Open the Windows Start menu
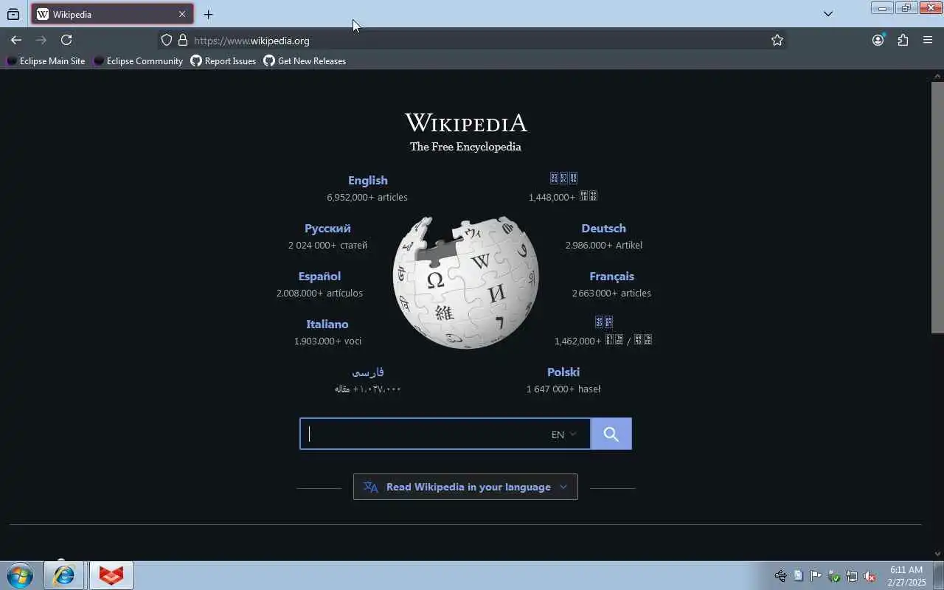The width and height of the screenshot is (944, 590). click(x=20, y=575)
